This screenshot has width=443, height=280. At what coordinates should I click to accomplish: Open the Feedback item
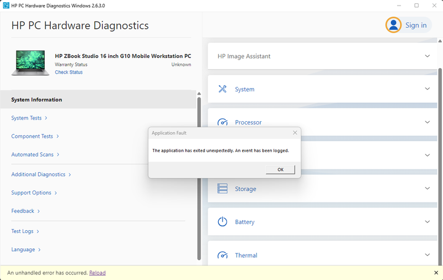[x=25, y=211]
